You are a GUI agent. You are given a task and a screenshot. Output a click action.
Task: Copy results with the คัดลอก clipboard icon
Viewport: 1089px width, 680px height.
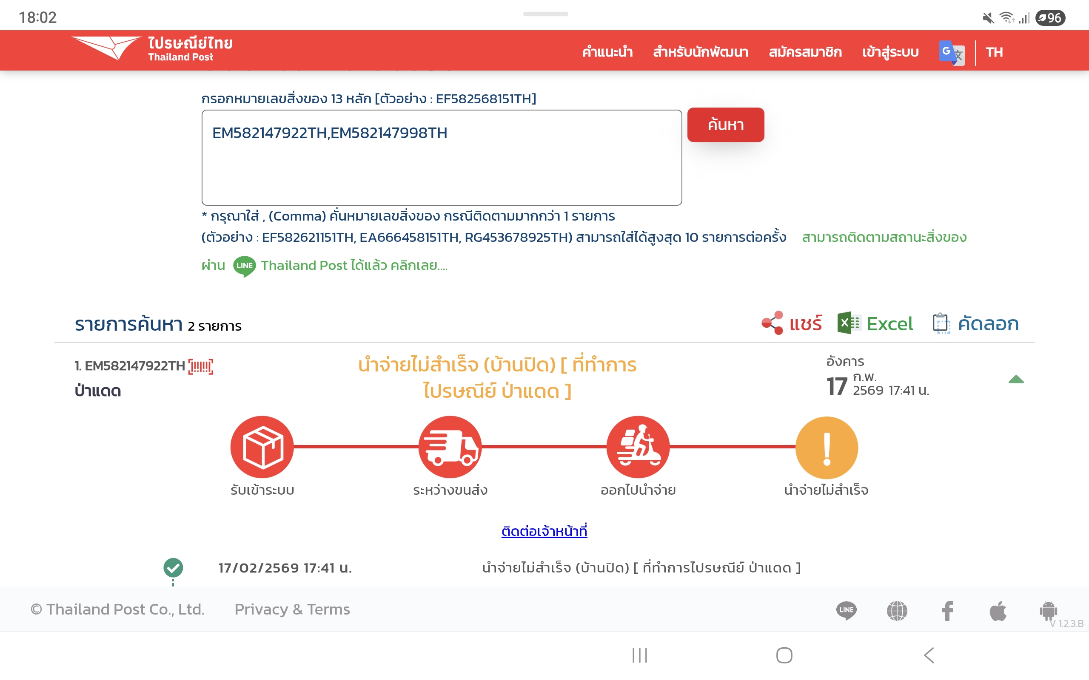pyautogui.click(x=941, y=323)
